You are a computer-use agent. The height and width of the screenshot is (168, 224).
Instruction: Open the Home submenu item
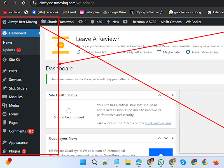tap(8, 43)
